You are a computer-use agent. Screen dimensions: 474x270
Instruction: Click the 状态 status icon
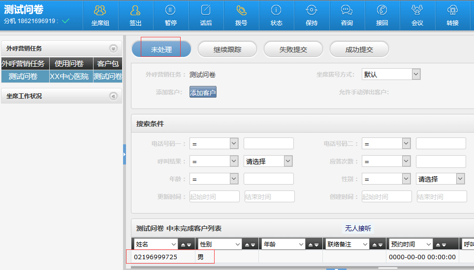[x=277, y=10]
